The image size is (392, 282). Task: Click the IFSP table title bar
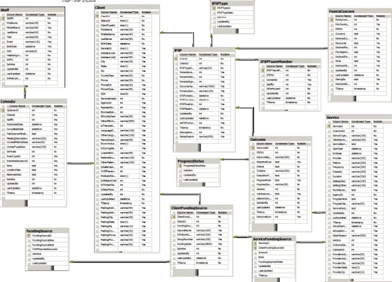click(204, 50)
